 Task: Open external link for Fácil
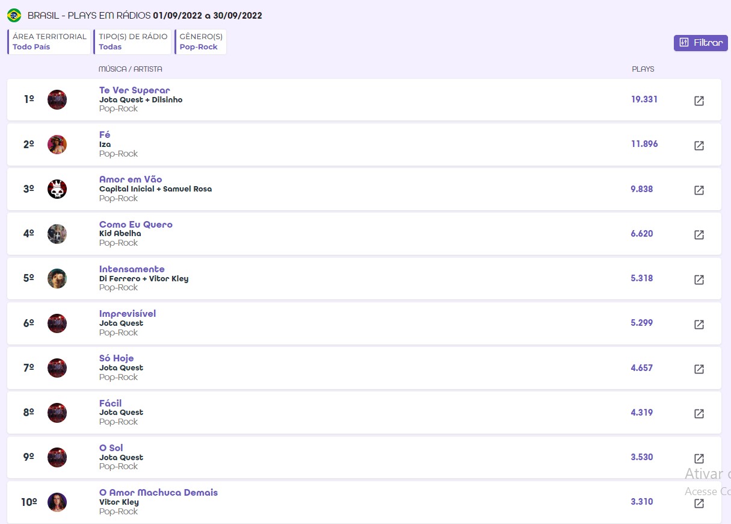699,414
